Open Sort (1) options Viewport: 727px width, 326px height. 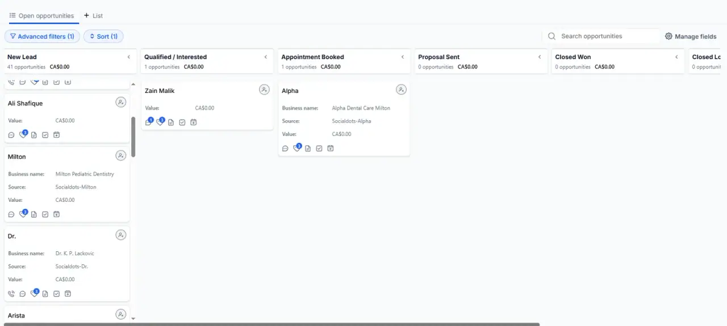tap(103, 36)
